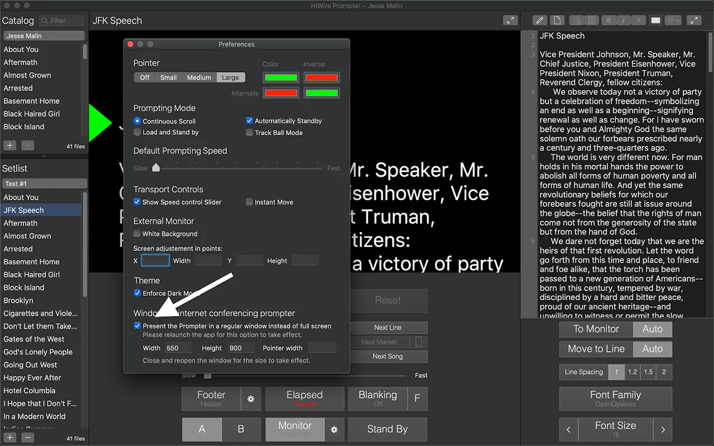Choose 1.5 line spacing option
The height and width of the screenshot is (446, 714).
[648, 372]
